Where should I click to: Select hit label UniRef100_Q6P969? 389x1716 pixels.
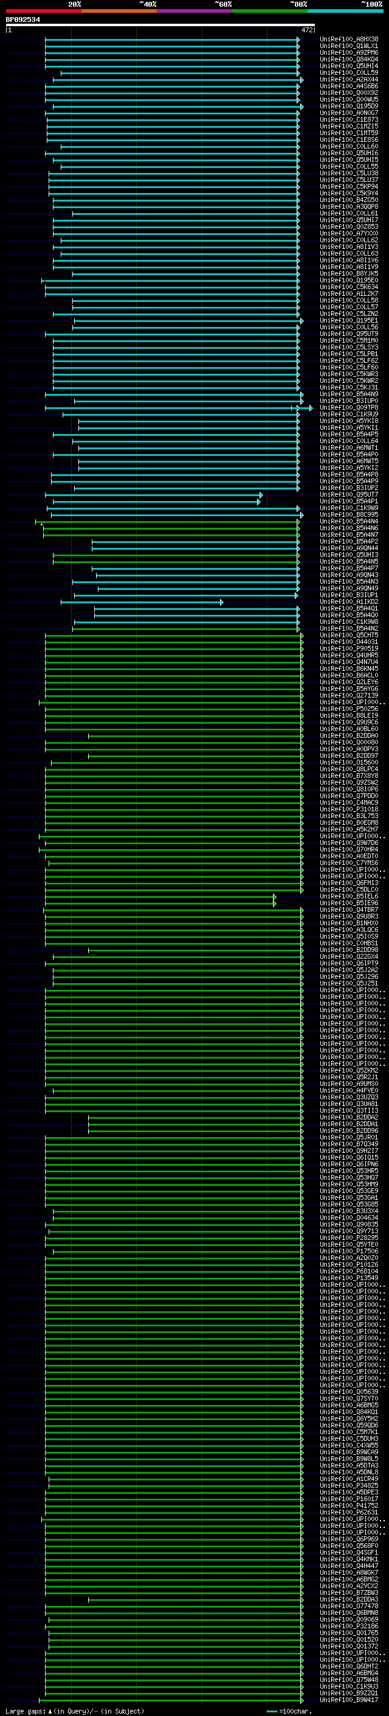pos(349,1539)
